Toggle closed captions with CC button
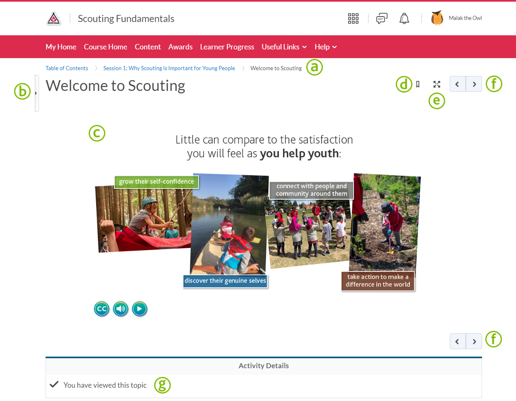The height and width of the screenshot is (401, 516). pos(102,309)
